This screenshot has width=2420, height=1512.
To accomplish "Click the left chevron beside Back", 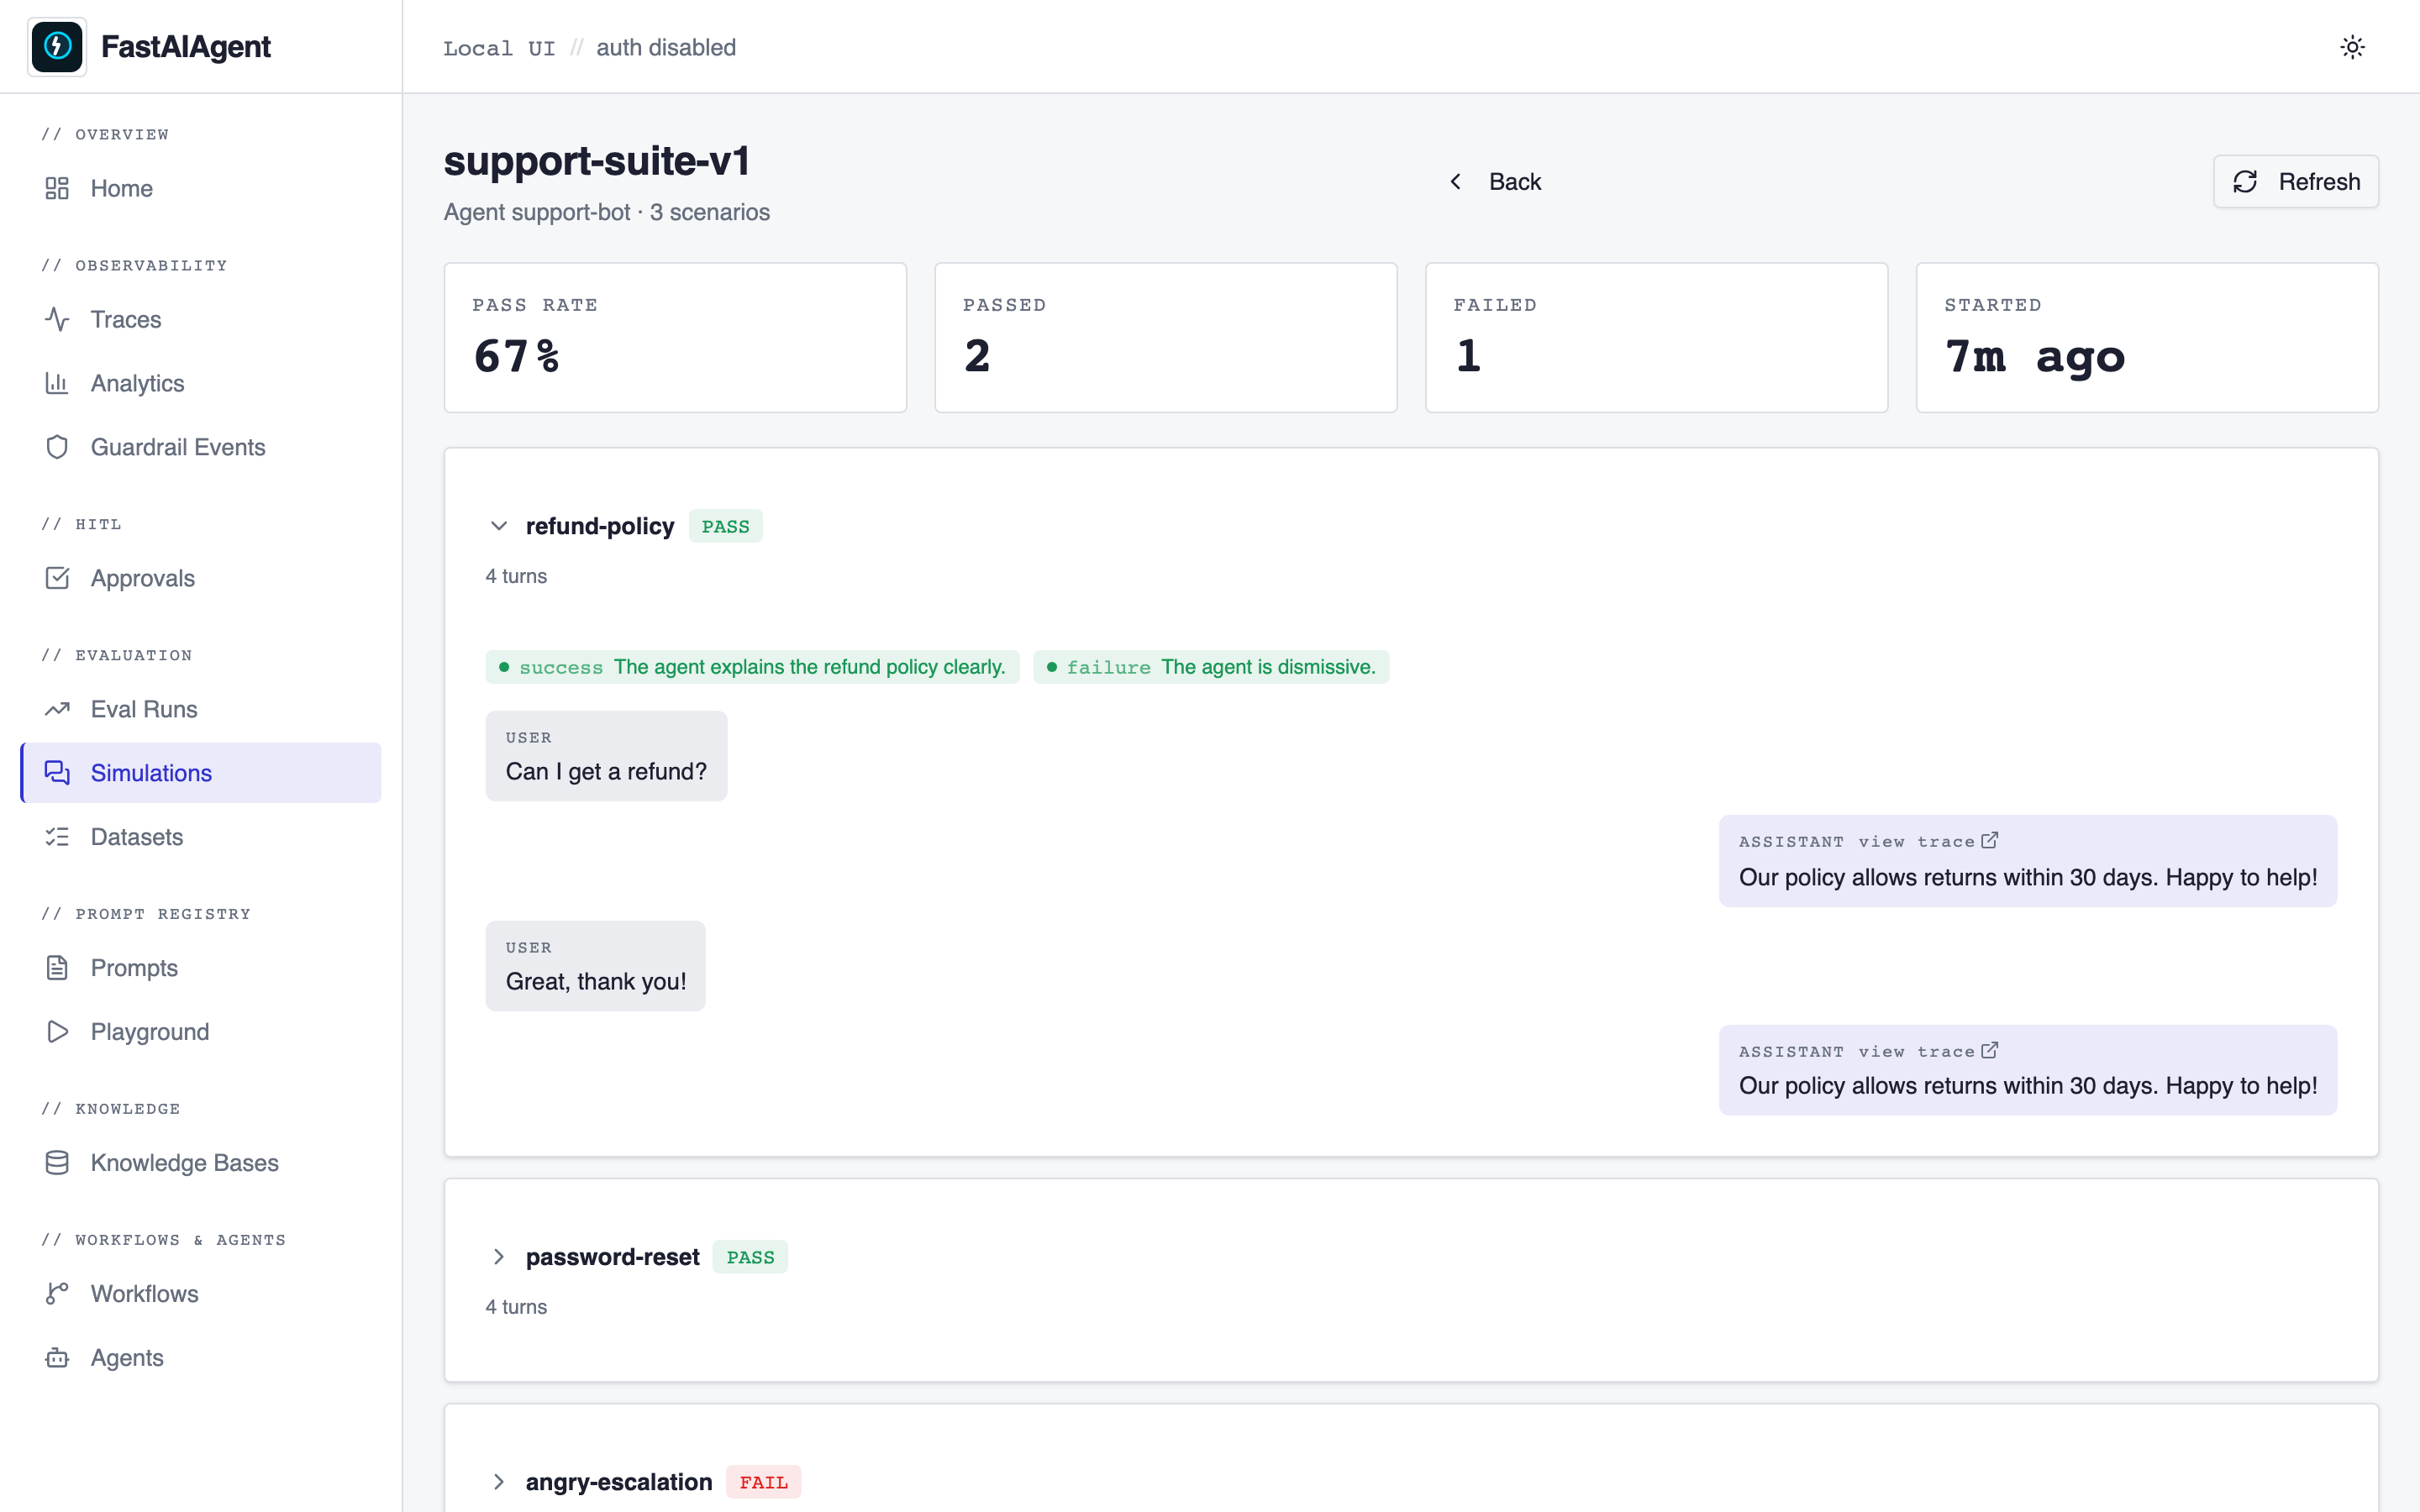I will coord(1456,181).
